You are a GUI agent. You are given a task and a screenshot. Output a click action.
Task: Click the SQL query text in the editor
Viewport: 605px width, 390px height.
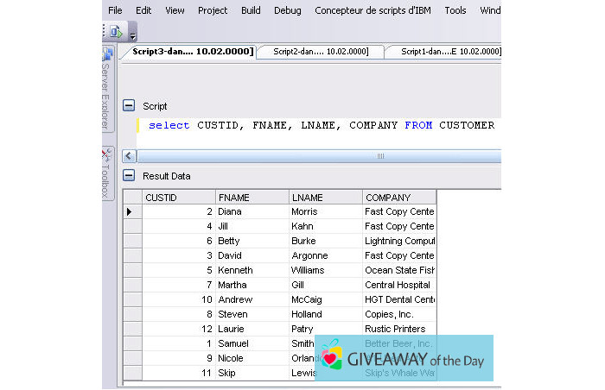click(x=321, y=125)
